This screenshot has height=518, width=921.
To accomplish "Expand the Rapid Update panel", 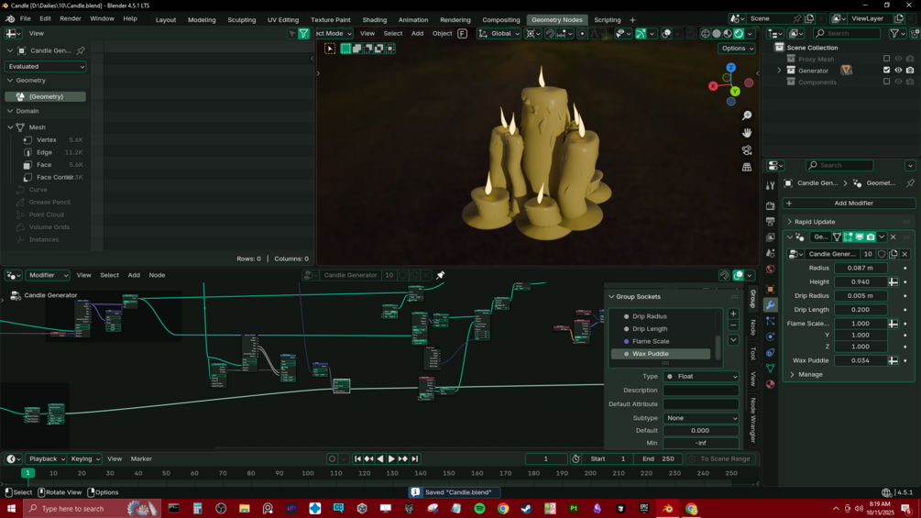I will pos(789,222).
